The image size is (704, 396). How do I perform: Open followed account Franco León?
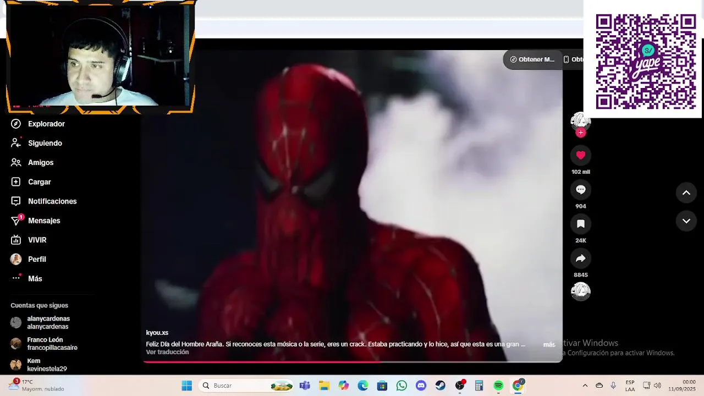[x=44, y=344]
